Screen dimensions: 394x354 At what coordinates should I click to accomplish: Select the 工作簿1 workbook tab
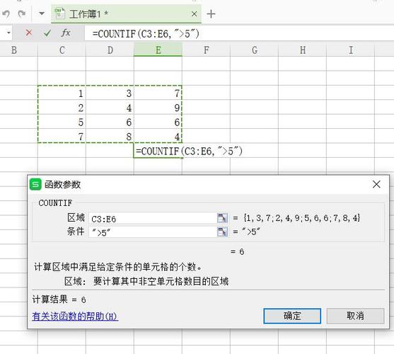pyautogui.click(x=126, y=14)
